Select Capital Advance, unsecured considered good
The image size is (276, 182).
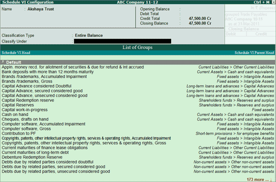pos(45,95)
